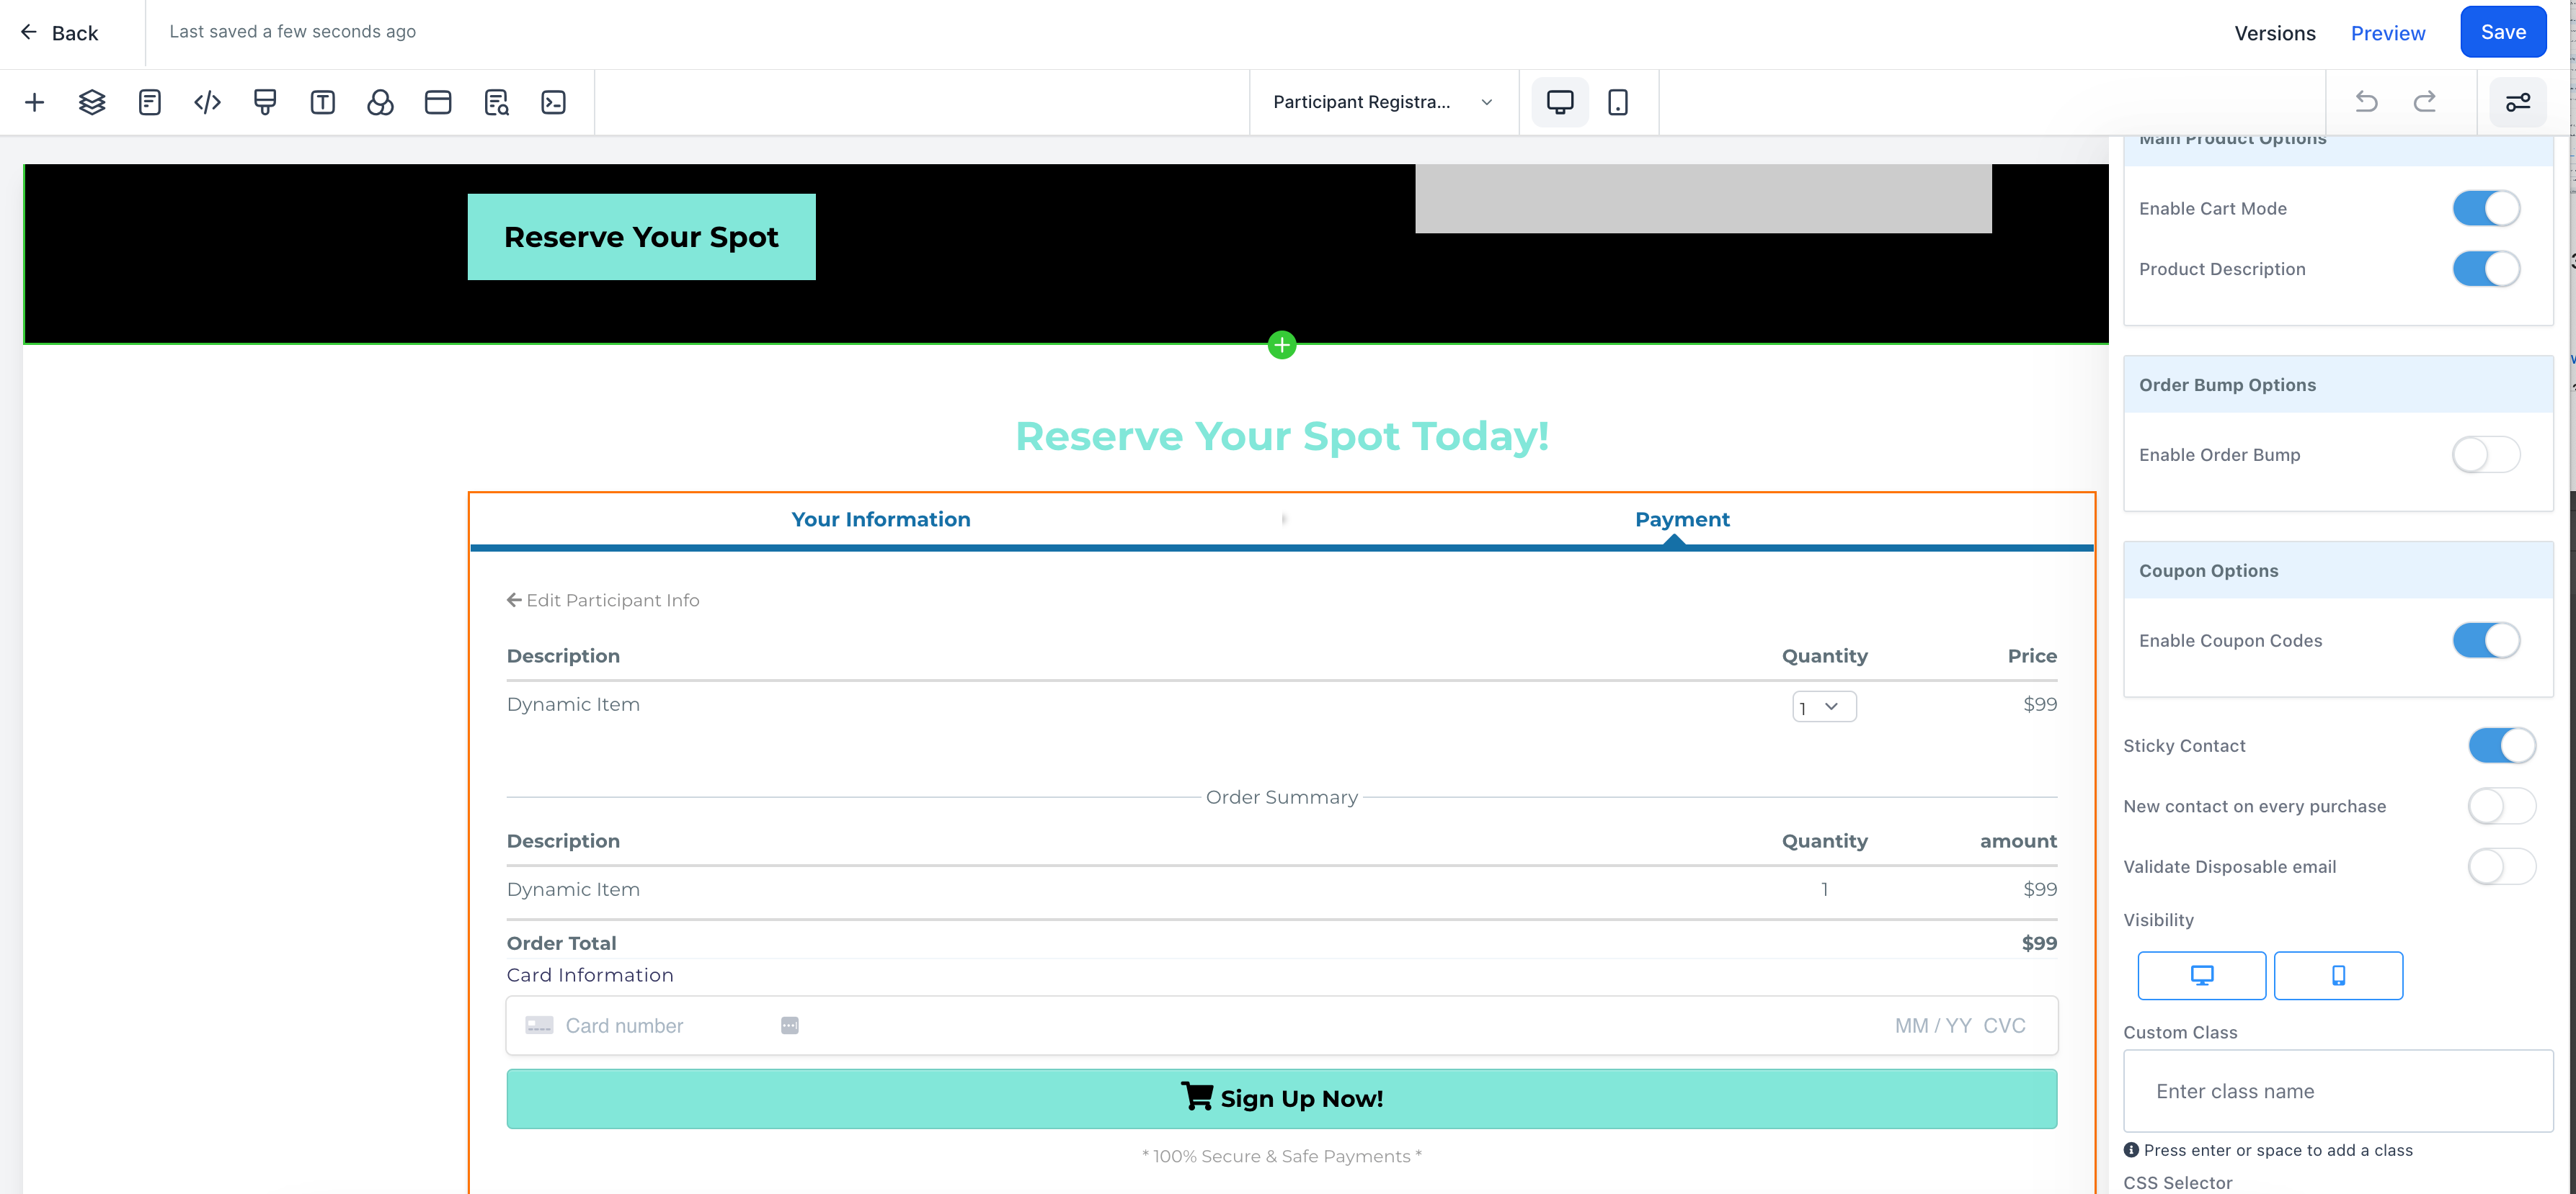Click the Card number field
This screenshot has height=1194, width=2576.
coord(624,1026)
